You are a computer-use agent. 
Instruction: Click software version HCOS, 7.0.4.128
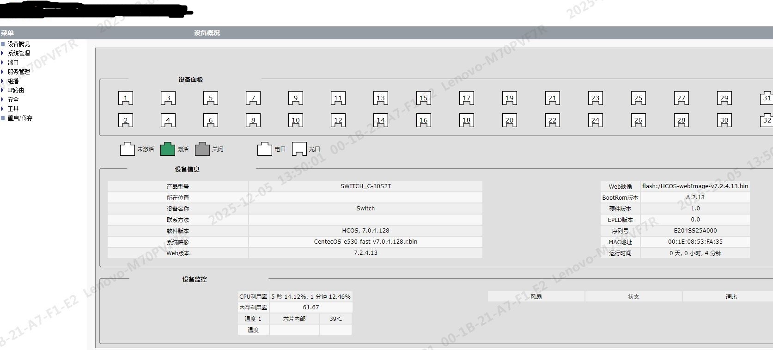coord(365,231)
